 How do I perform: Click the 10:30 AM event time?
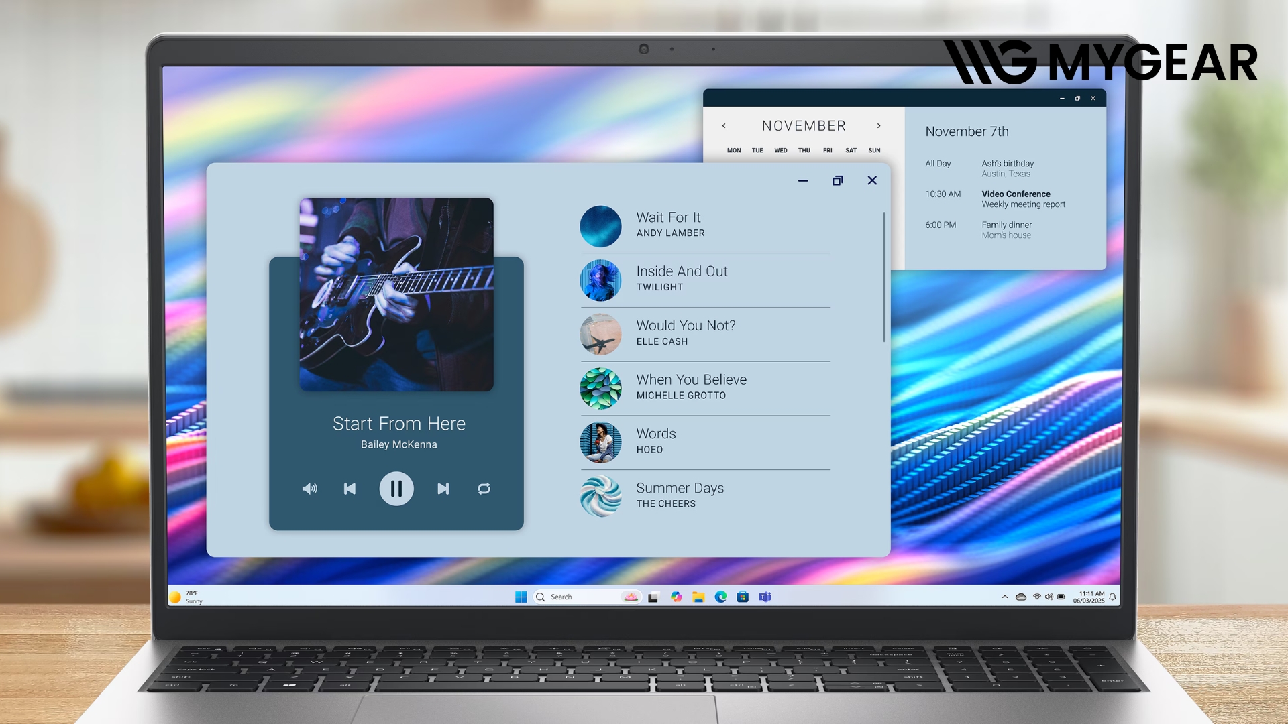tap(943, 194)
